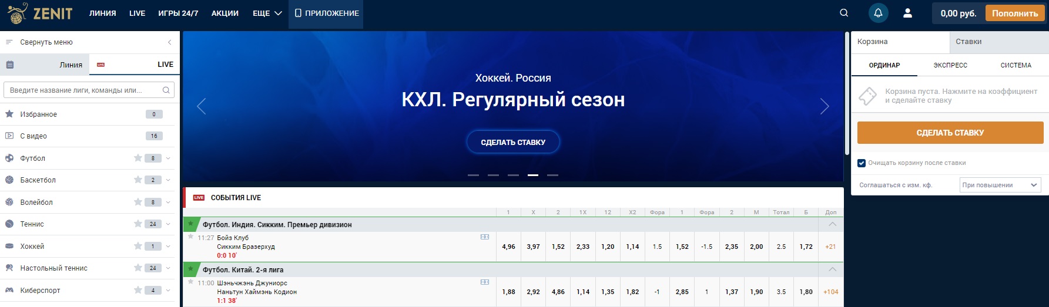Show previous banner slide arrow
The height and width of the screenshot is (307, 1049).
point(202,106)
